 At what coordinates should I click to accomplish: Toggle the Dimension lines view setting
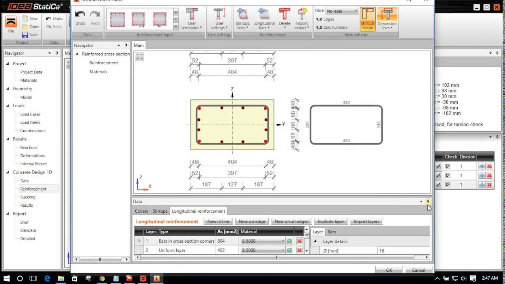pos(387,19)
